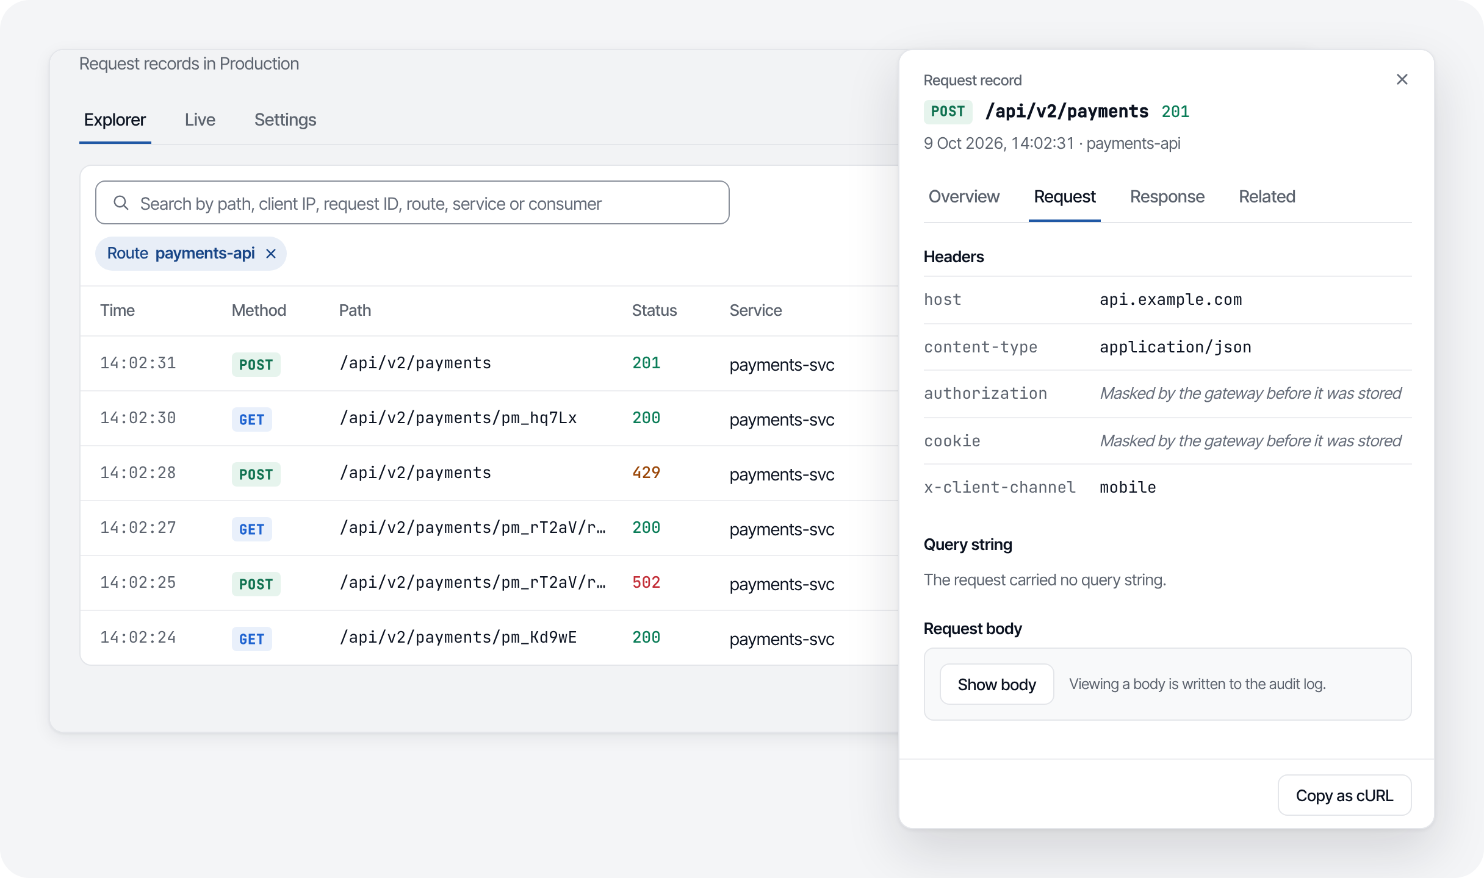Switch to the Overview tab in record panel

point(964,196)
